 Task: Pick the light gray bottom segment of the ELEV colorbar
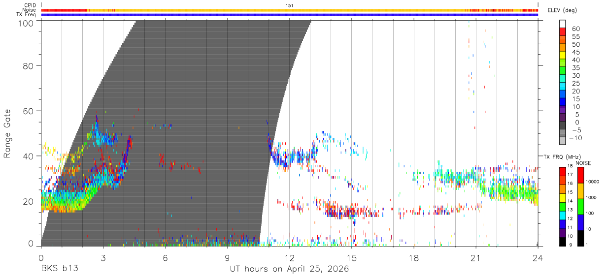(x=563, y=142)
